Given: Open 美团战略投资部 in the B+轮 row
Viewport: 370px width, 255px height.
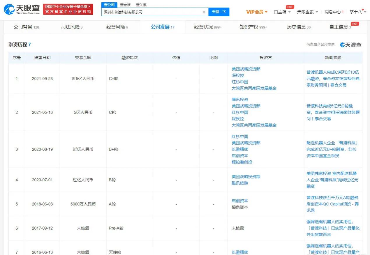Looking at the screenshot, I should coord(246,143).
